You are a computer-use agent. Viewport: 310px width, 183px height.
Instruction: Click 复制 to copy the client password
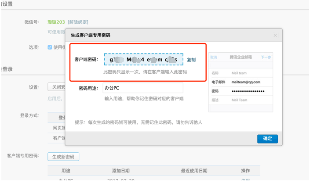[191, 60]
